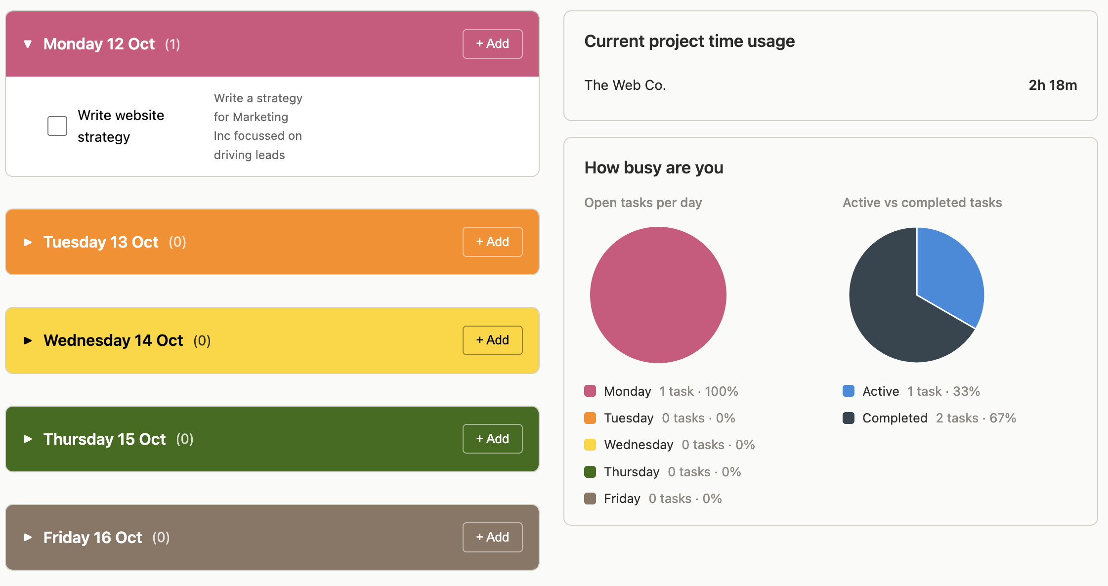1108x586 pixels.
Task: Click the Write website strategy task title
Action: (x=121, y=126)
